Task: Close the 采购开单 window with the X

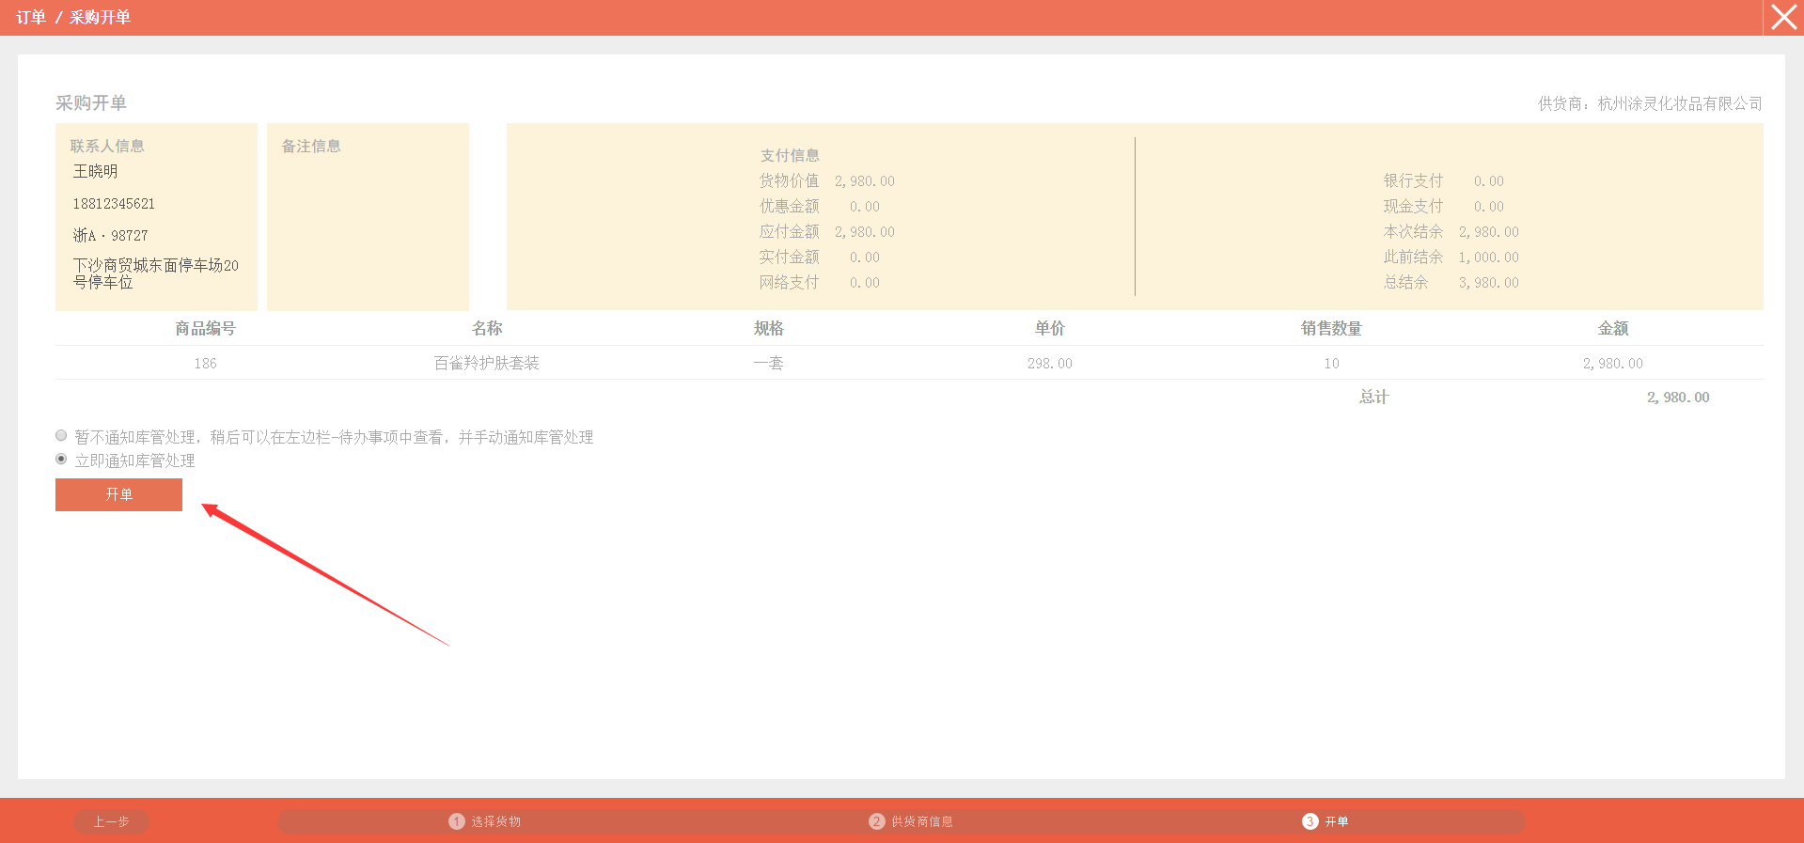Action: pyautogui.click(x=1783, y=18)
